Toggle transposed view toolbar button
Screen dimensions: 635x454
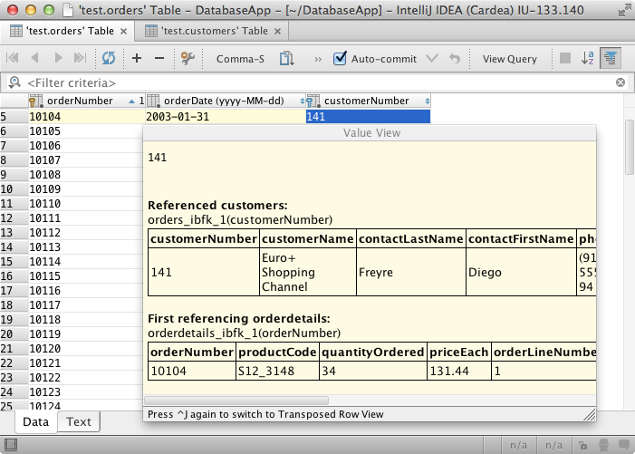611,58
